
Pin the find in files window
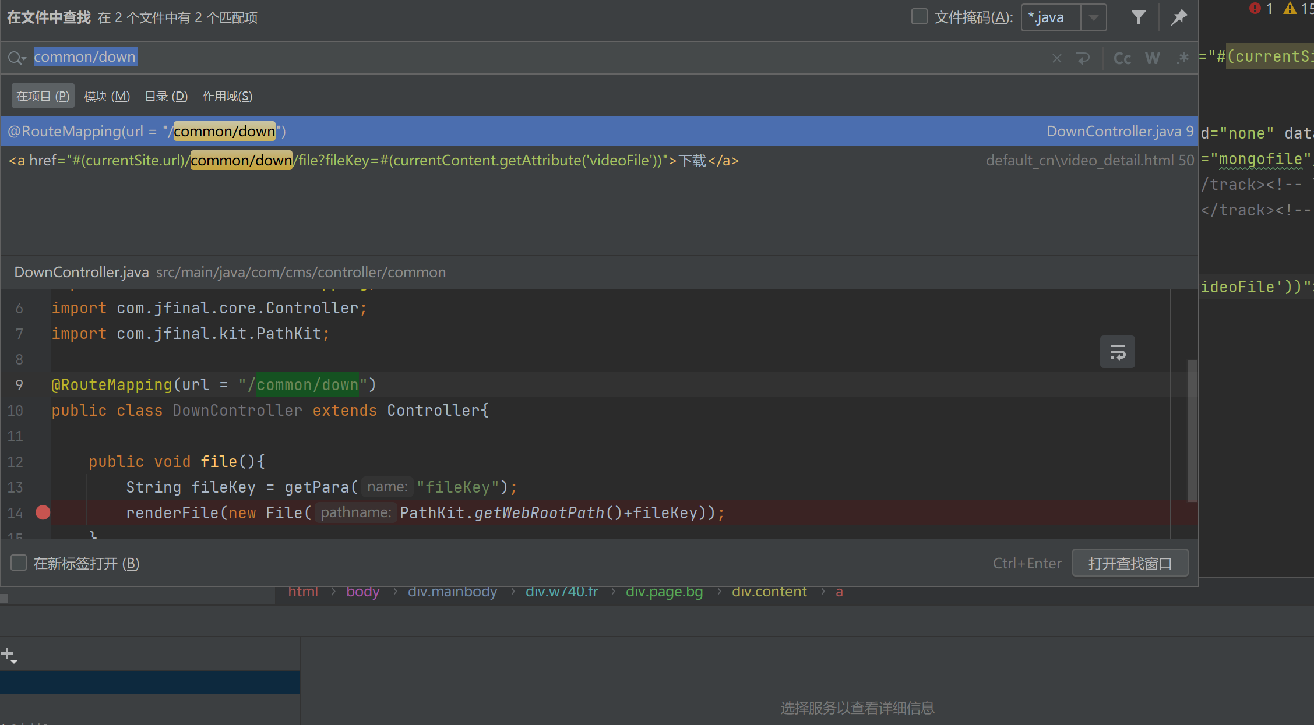pyautogui.click(x=1179, y=17)
